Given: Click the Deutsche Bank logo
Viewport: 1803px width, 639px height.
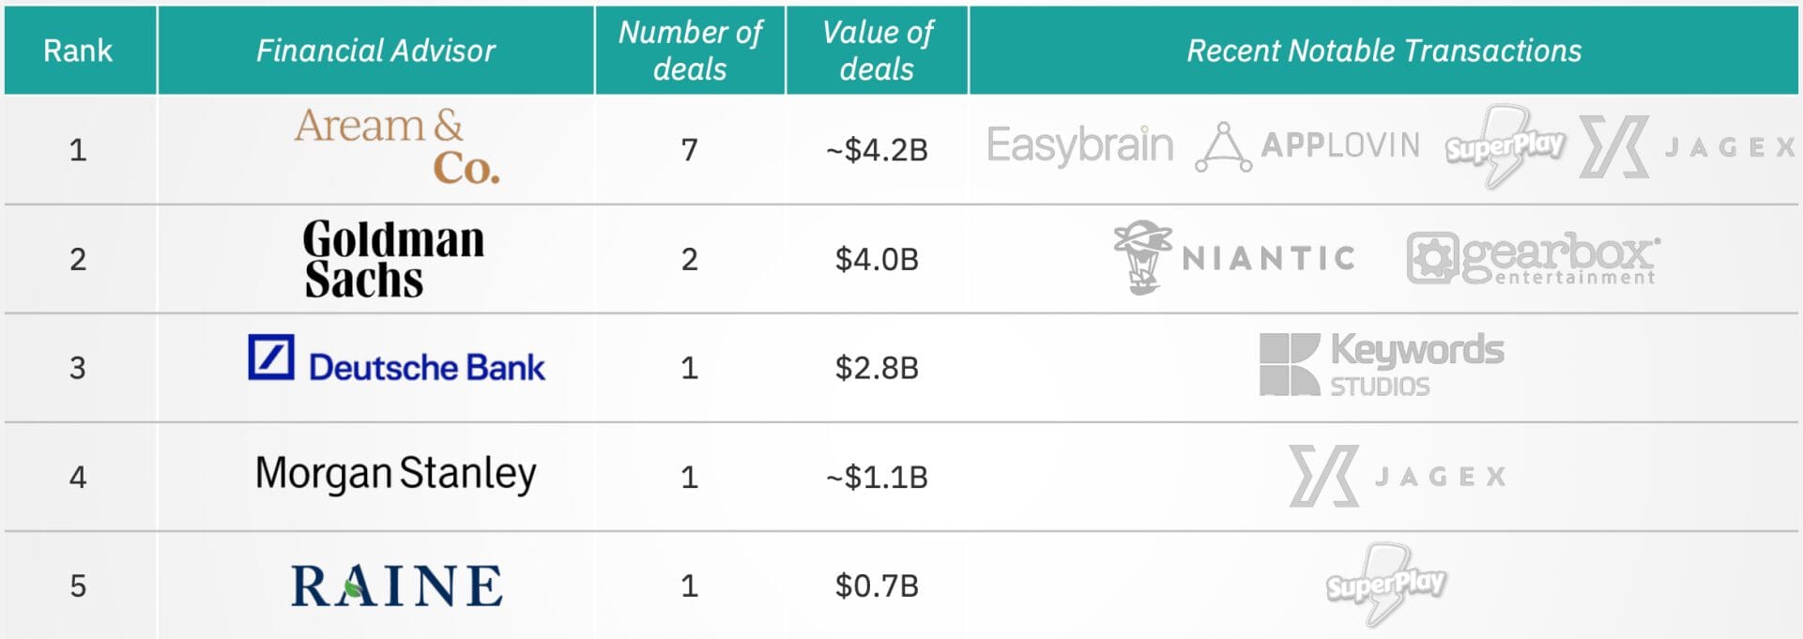Looking at the screenshot, I should [x=396, y=359].
